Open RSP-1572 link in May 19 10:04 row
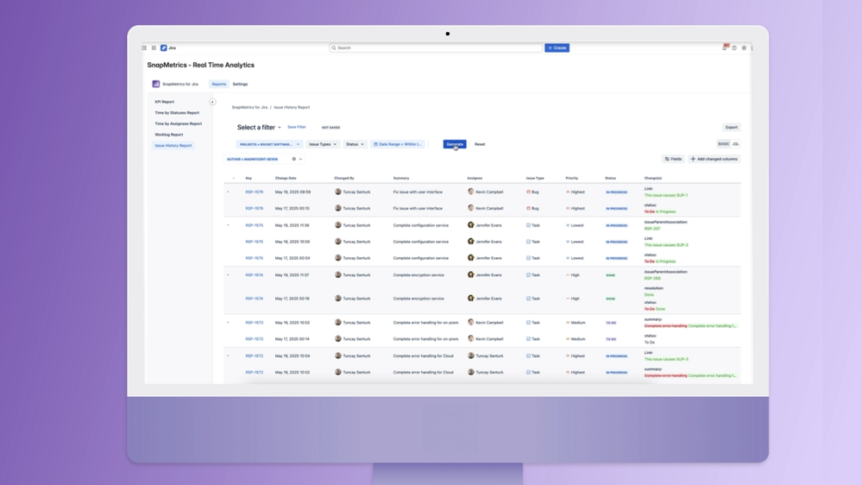Image resolution: width=862 pixels, height=485 pixels. (x=254, y=356)
